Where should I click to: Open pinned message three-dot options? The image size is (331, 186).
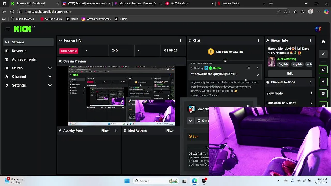coord(257,68)
